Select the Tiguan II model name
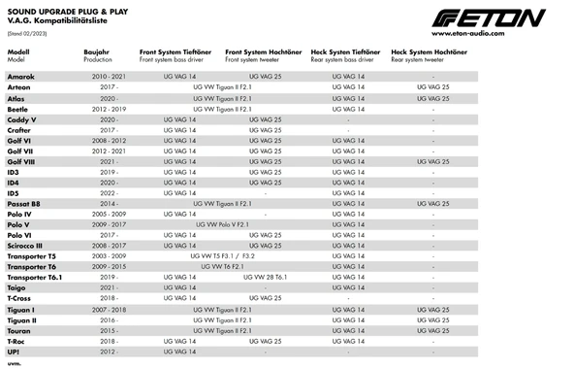Screen dimensions: 574x369 22,320
